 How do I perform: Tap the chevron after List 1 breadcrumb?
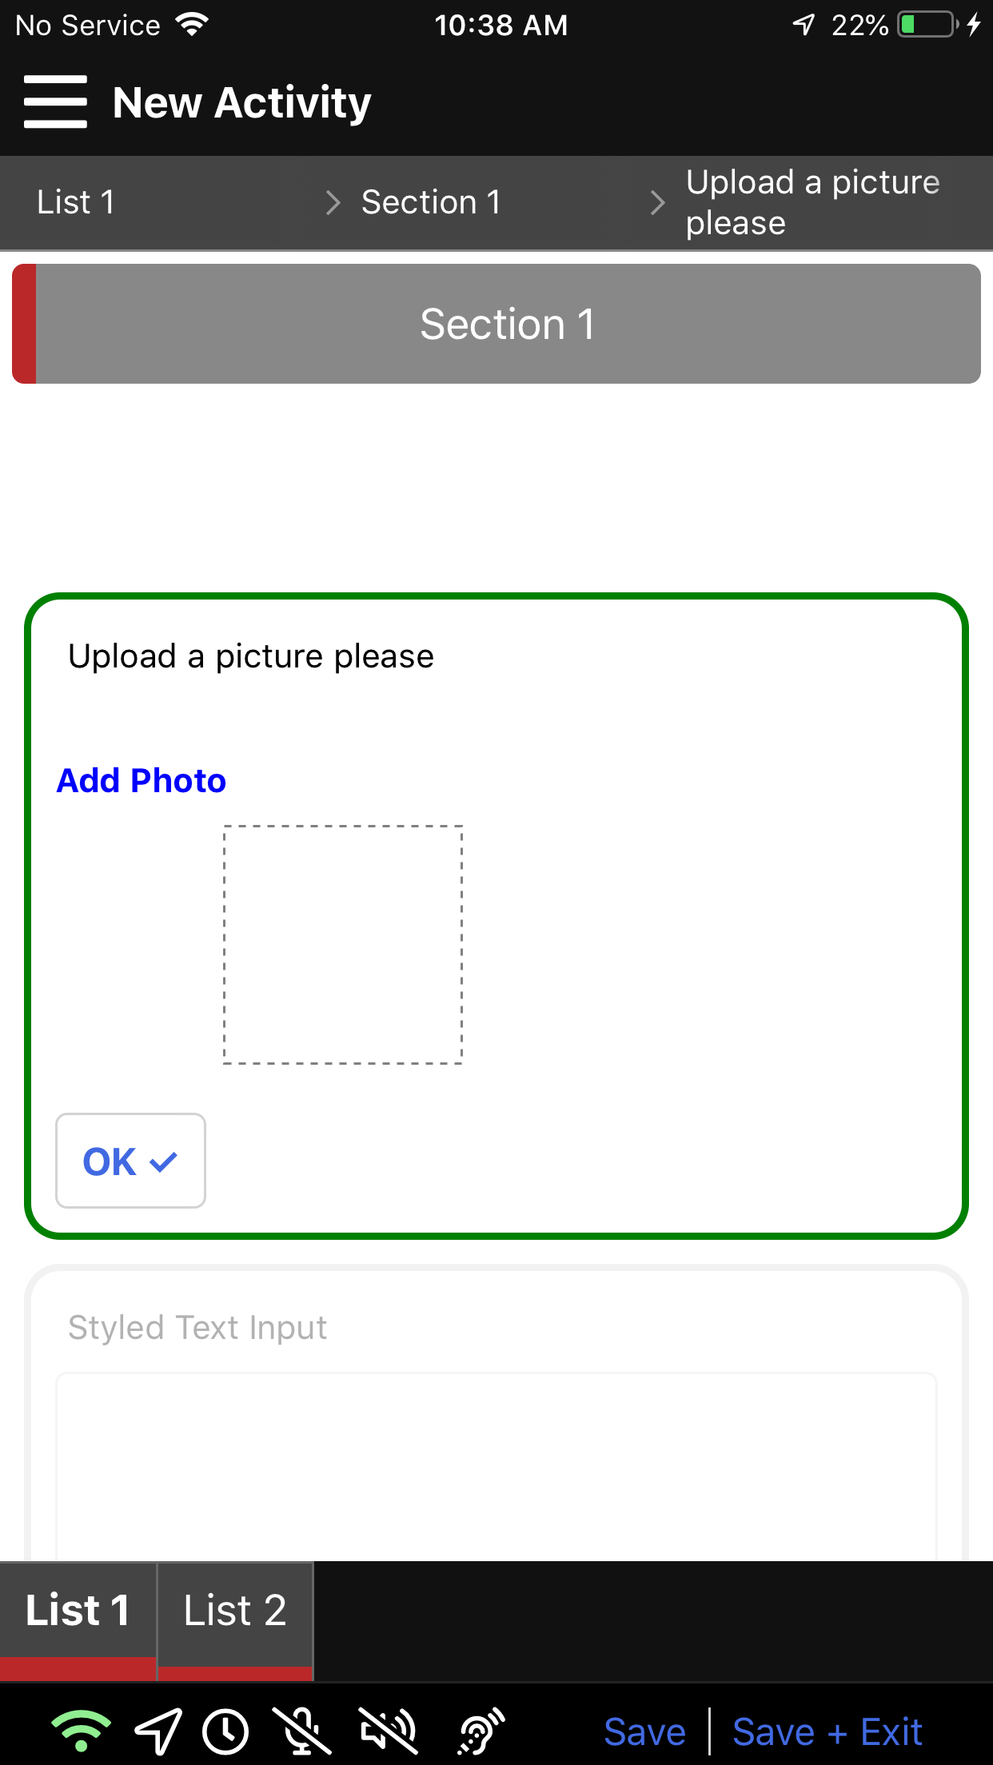[x=333, y=202]
